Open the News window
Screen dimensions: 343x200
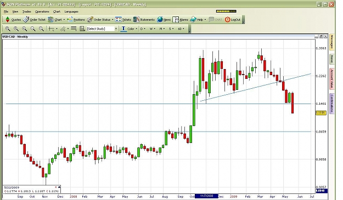click(x=164, y=20)
